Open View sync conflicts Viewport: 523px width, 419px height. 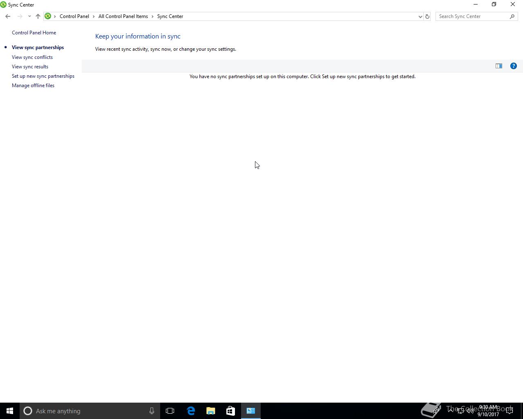pos(32,57)
